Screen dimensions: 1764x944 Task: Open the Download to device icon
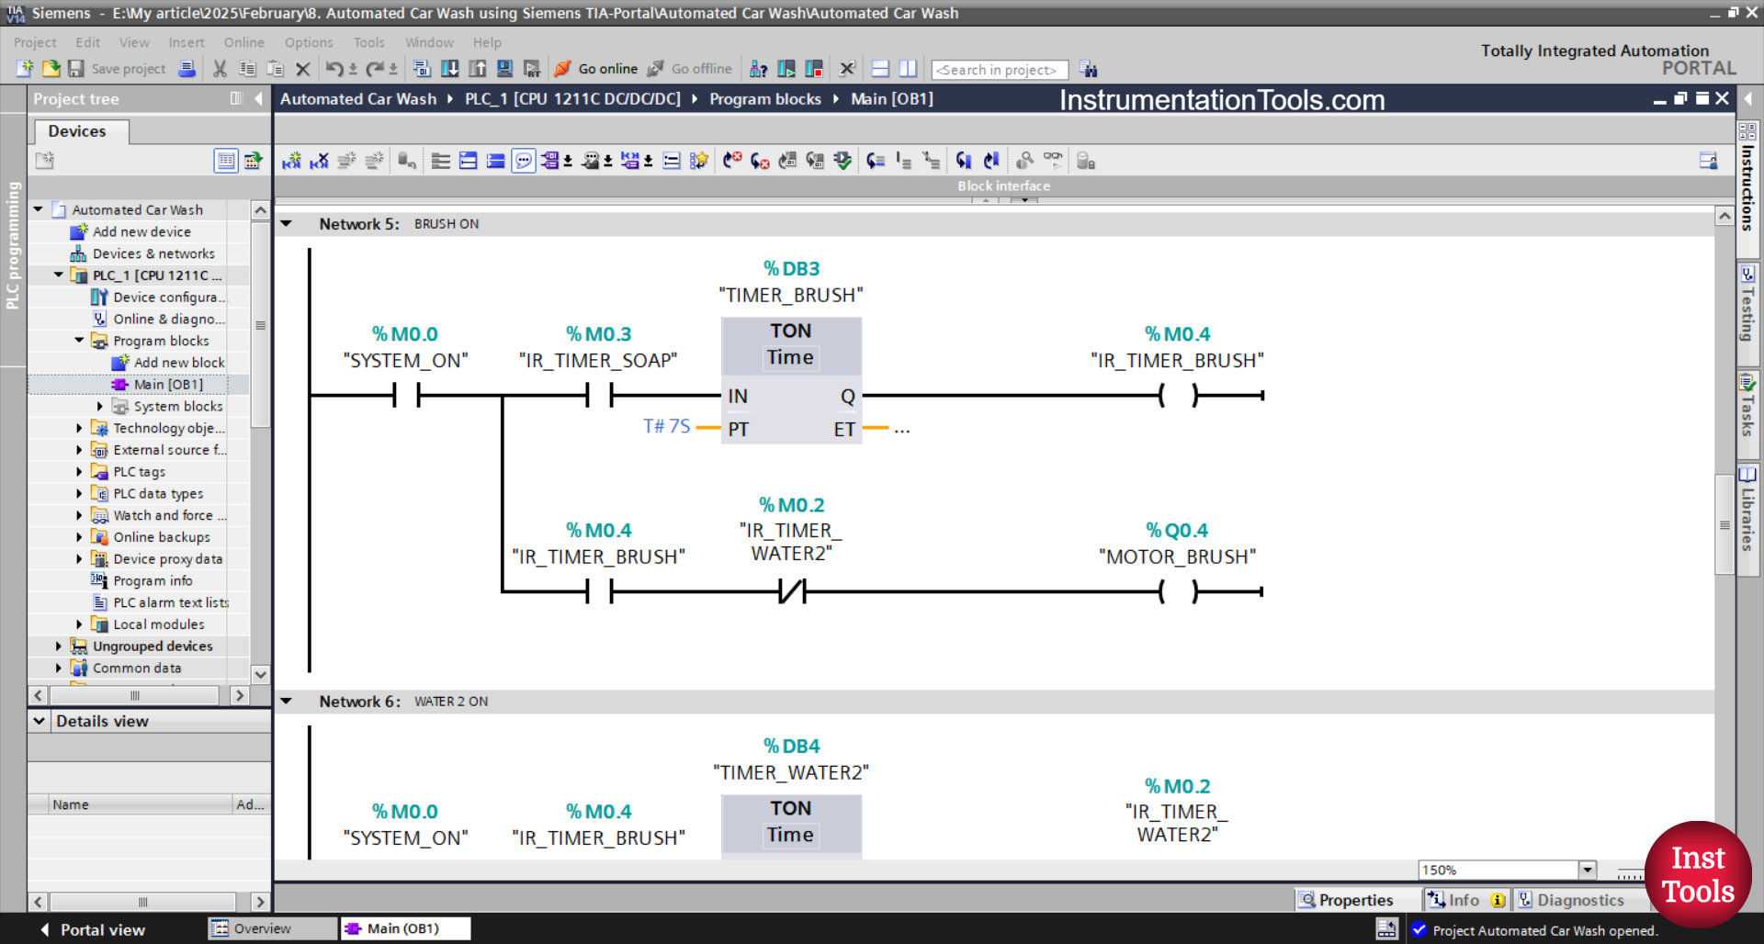point(449,69)
